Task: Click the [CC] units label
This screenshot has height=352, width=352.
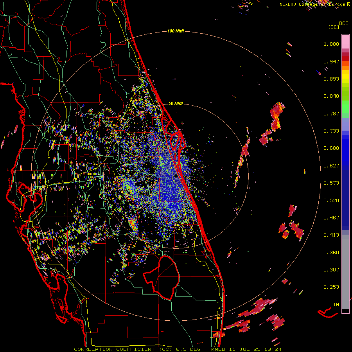Action: [x=334, y=27]
